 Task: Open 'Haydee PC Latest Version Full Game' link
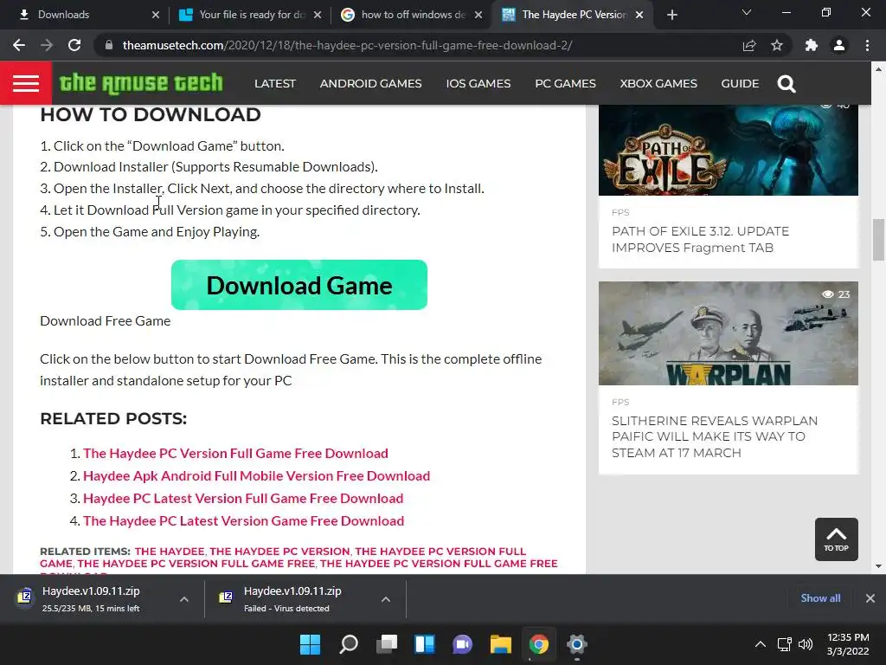point(243,499)
